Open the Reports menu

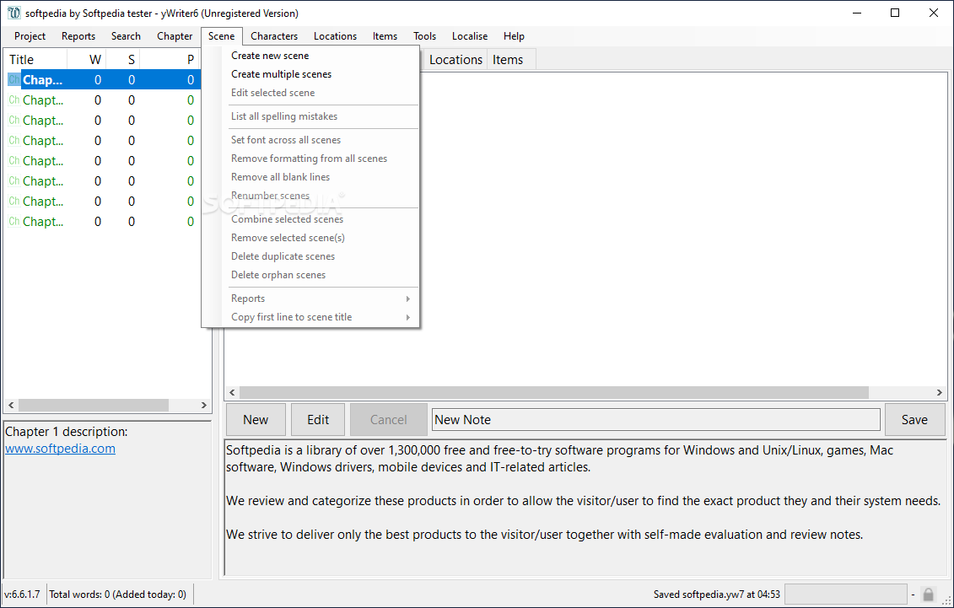[78, 36]
